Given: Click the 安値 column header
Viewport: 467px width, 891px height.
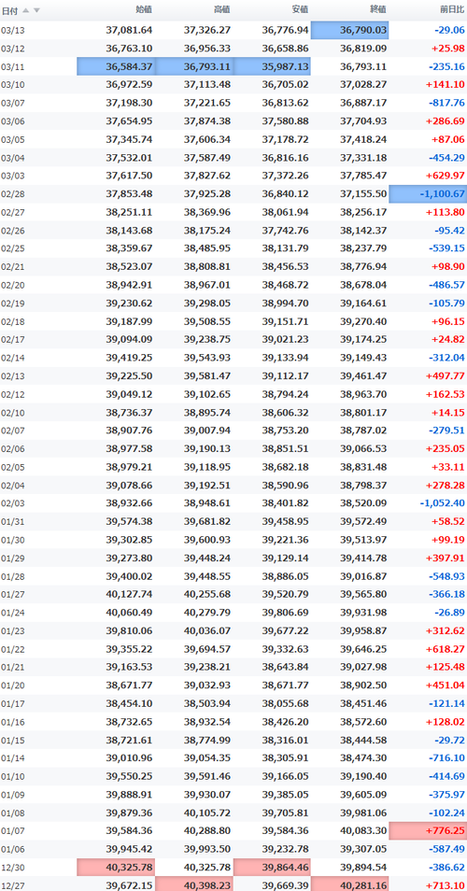Looking at the screenshot, I should 301,9.
